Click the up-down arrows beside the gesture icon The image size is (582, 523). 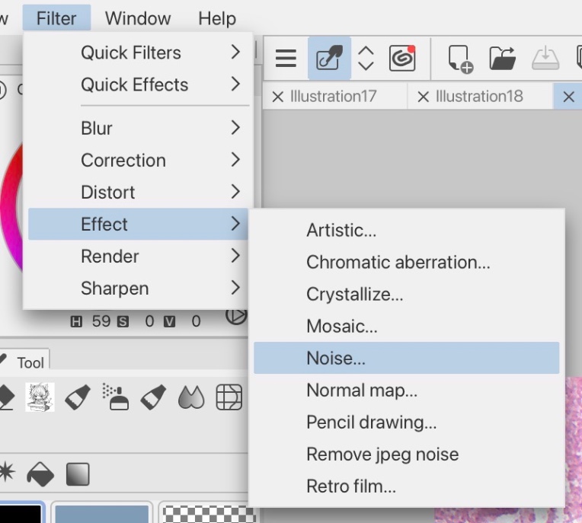click(366, 58)
